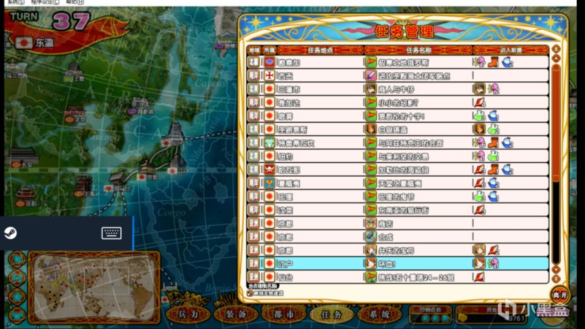585x329 pixels.
Task: Select the 与阿兹特克王的会面 task row
Action: (x=397, y=142)
